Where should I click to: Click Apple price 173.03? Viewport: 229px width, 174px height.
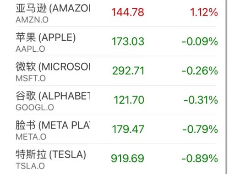[128, 42]
